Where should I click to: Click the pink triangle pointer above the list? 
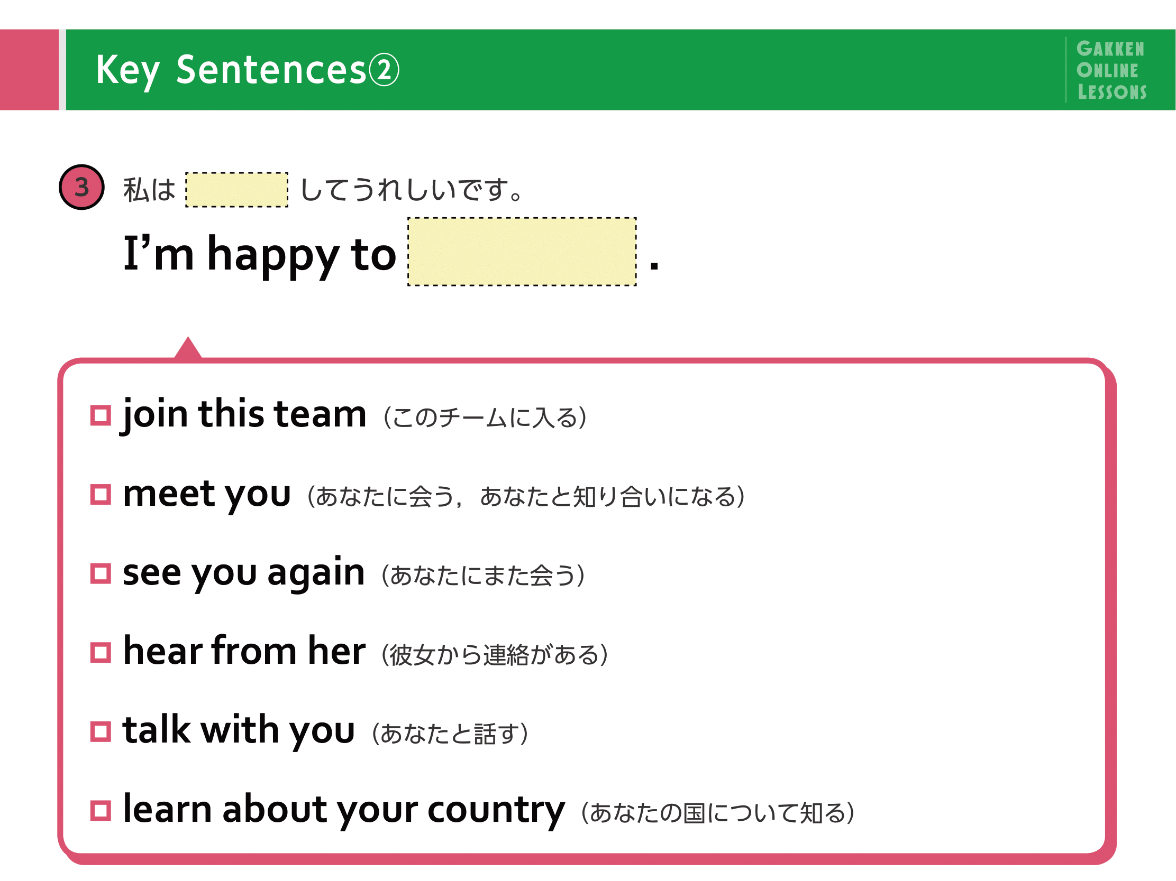tap(188, 348)
